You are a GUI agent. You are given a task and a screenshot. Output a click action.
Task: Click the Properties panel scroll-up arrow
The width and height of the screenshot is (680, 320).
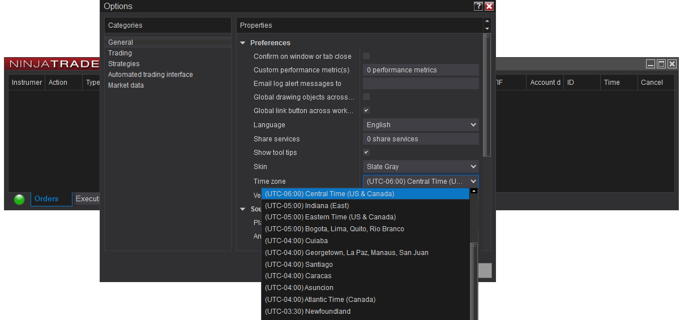coord(487,22)
